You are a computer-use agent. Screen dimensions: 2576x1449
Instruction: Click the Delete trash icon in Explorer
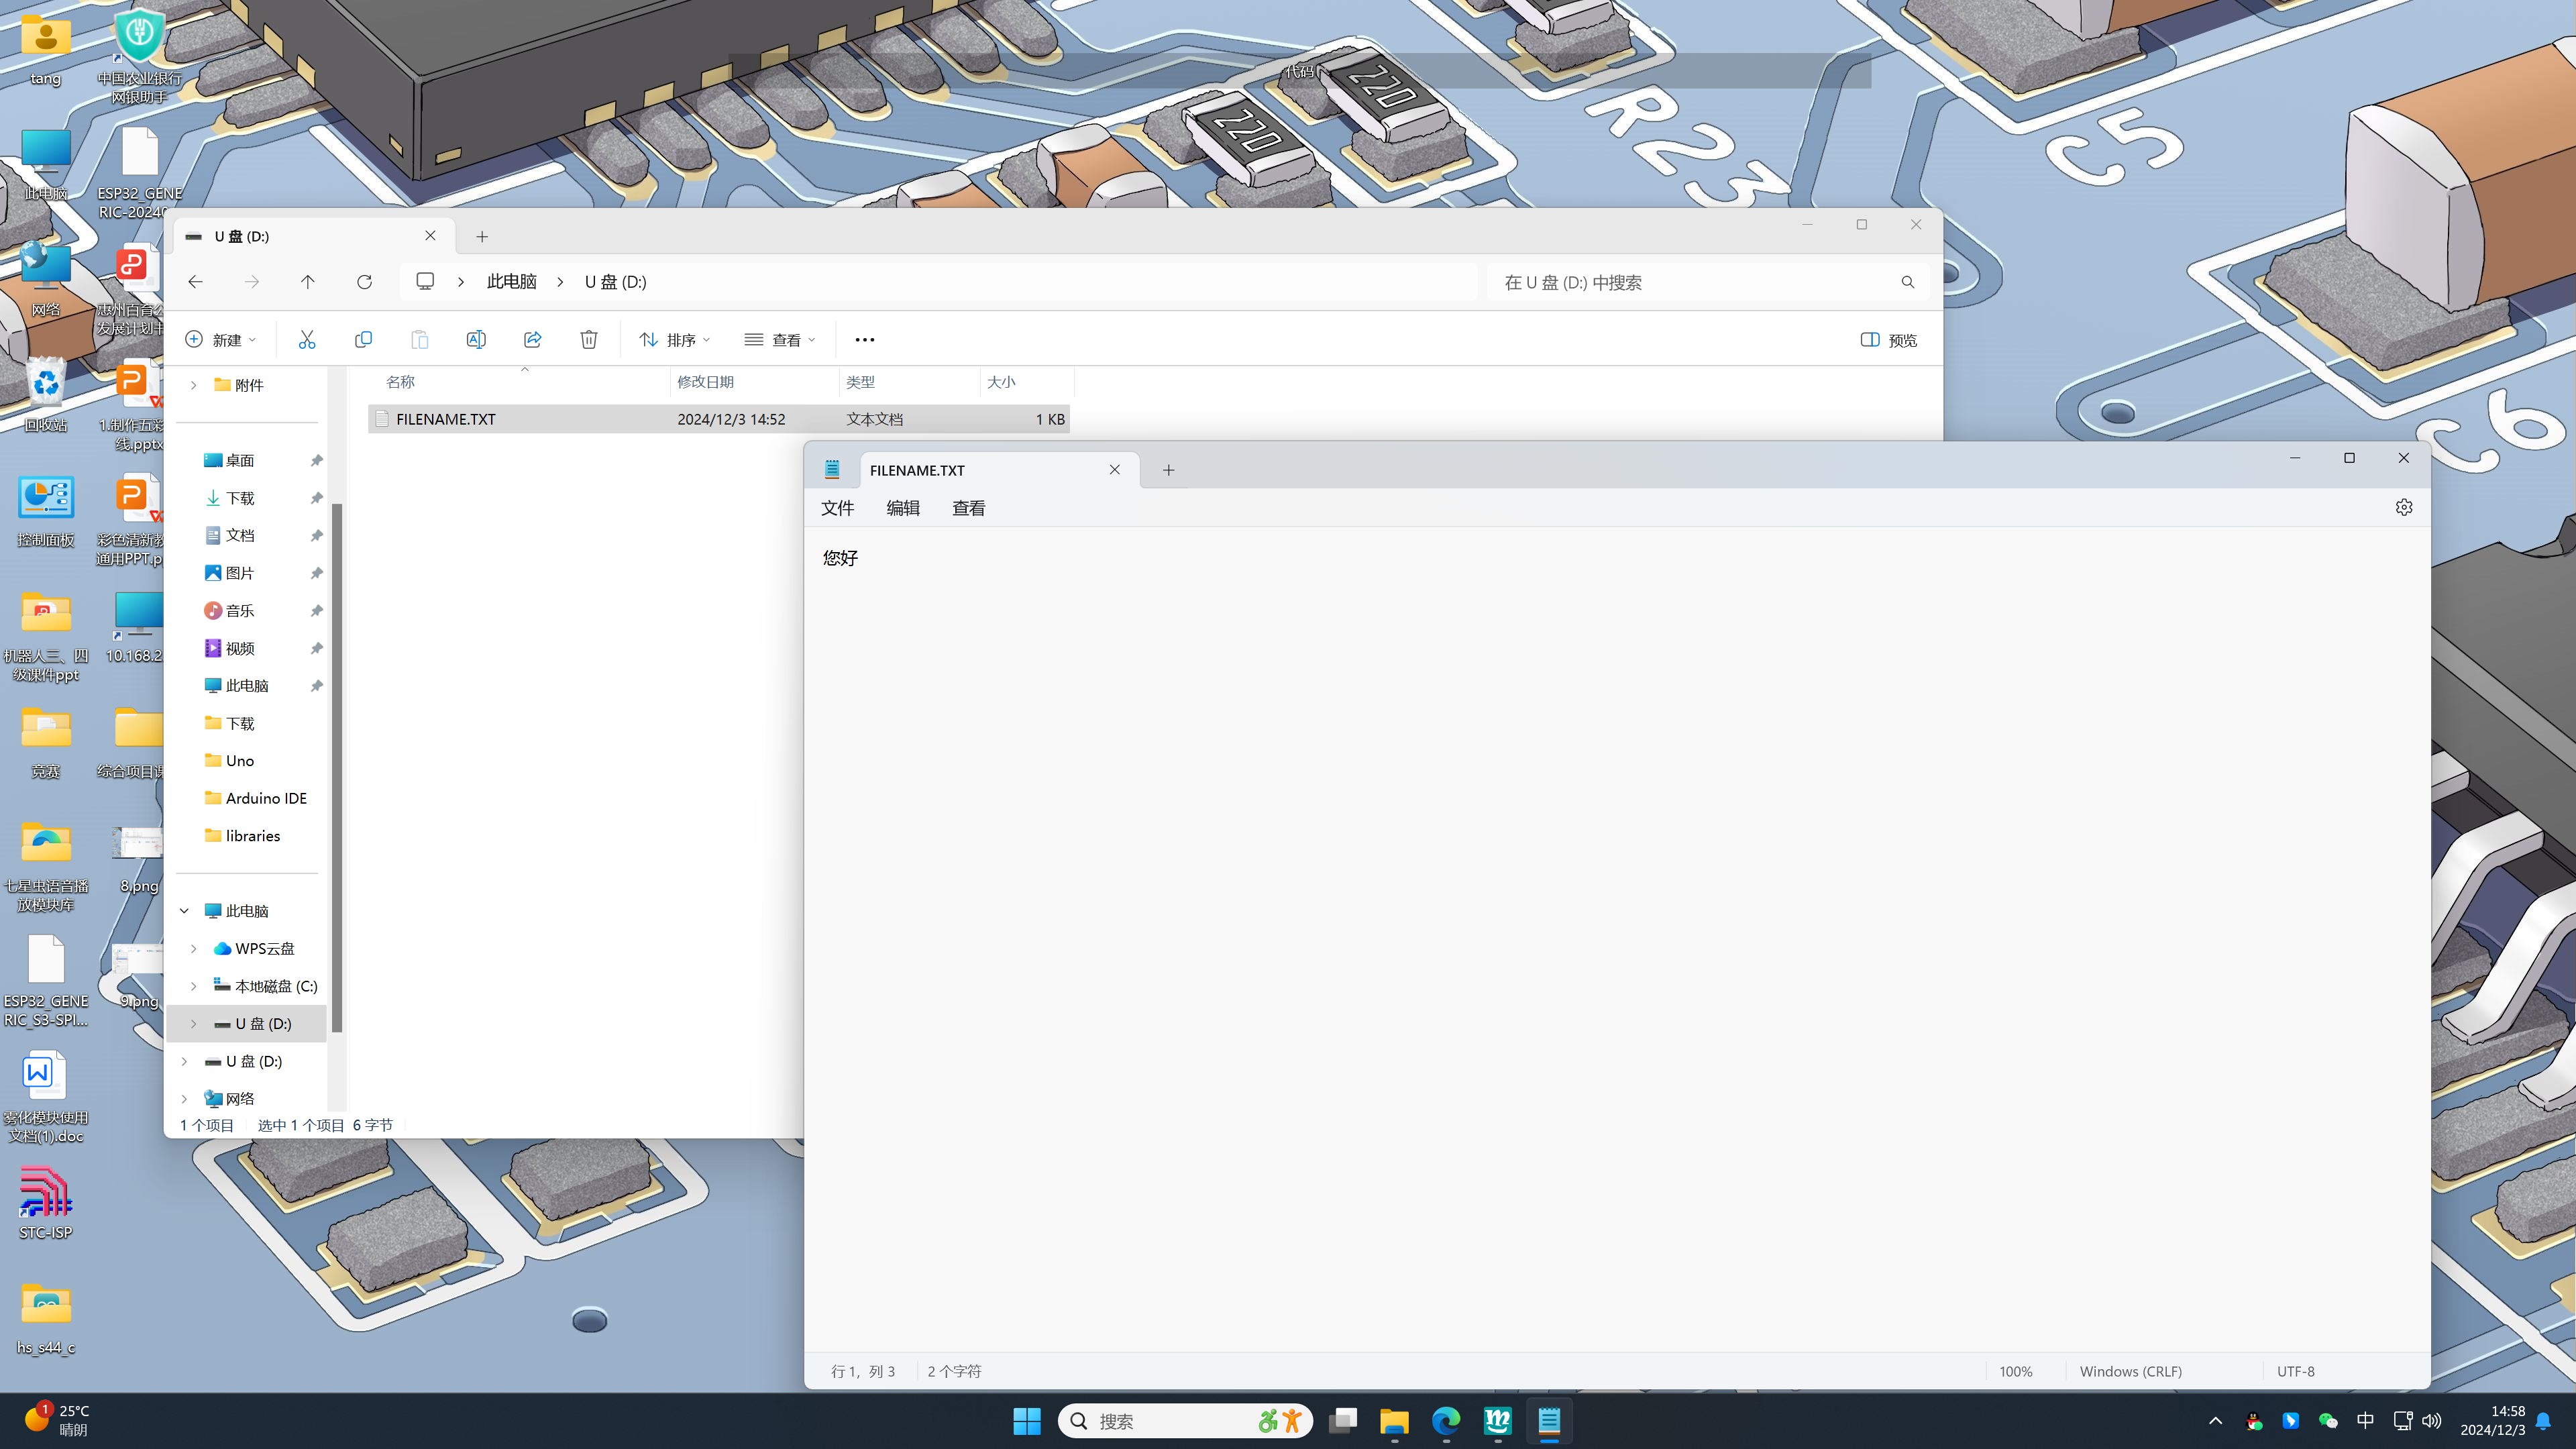coord(589,340)
